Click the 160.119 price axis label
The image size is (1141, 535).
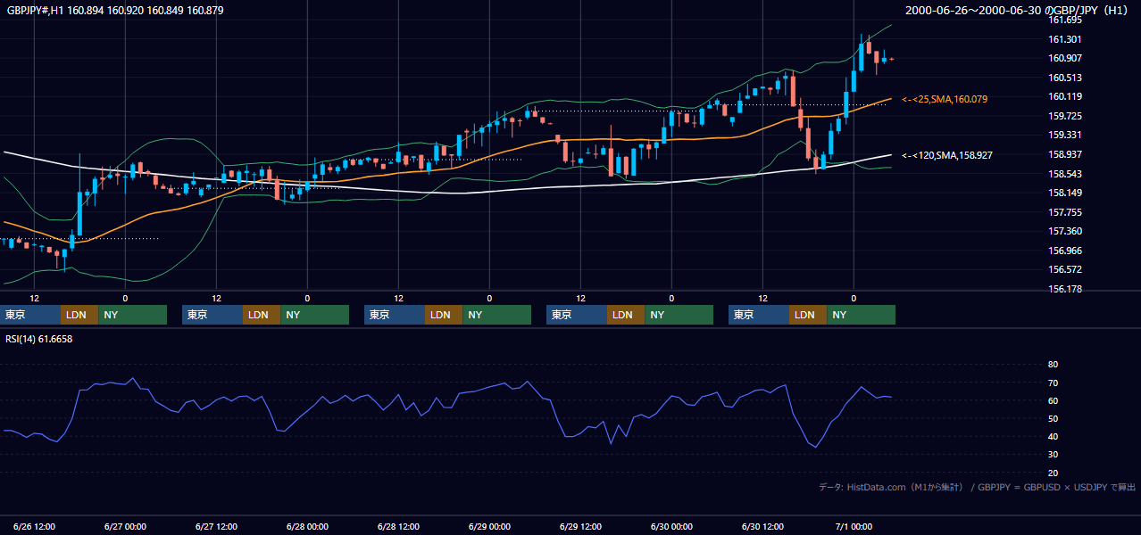click(x=1065, y=97)
